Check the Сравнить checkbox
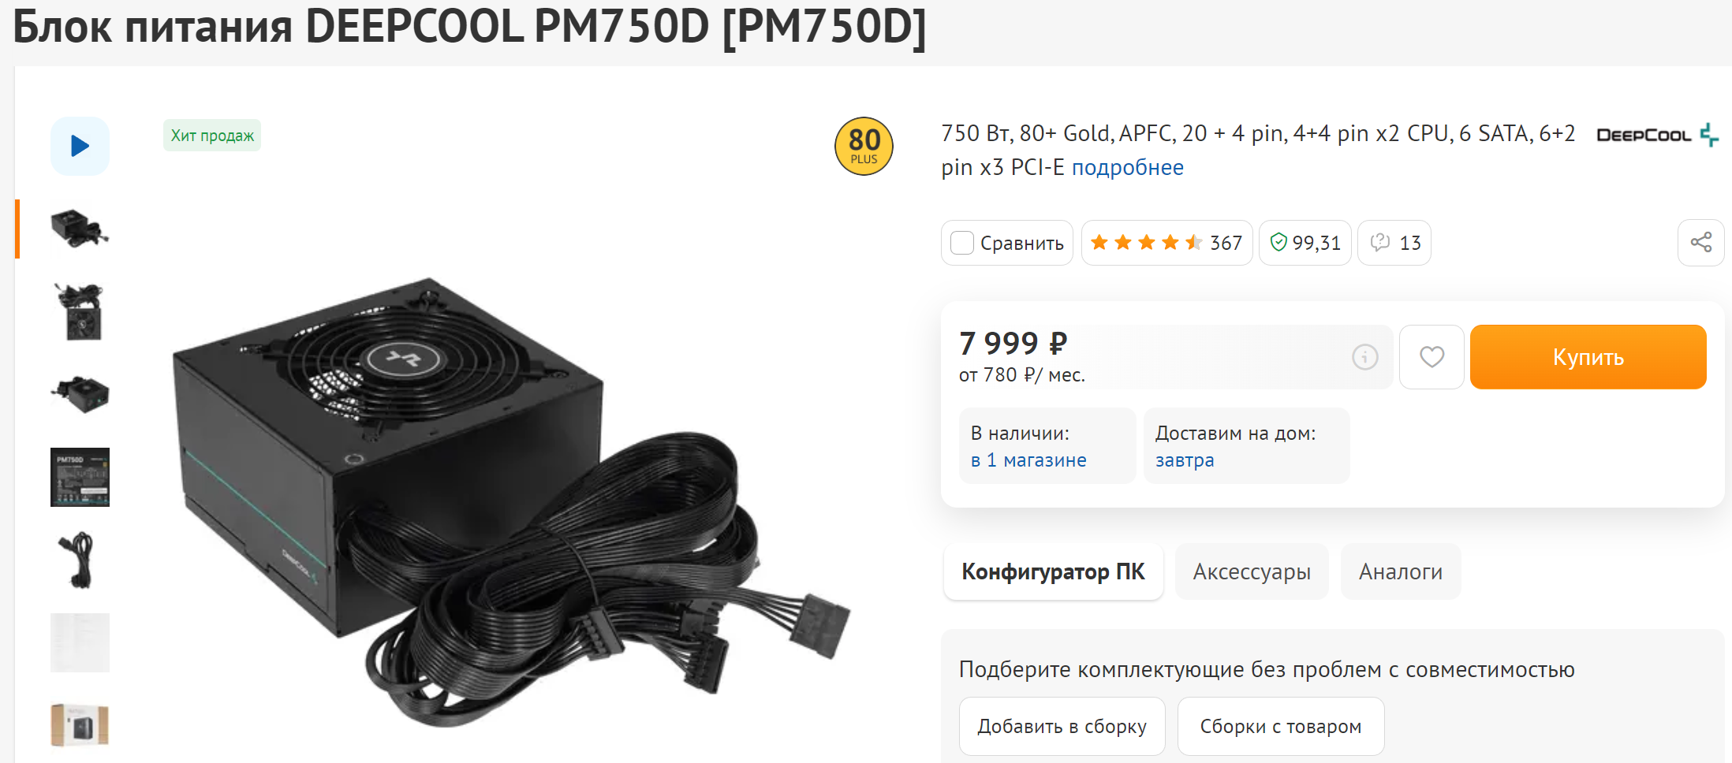1732x763 pixels. coord(962,243)
